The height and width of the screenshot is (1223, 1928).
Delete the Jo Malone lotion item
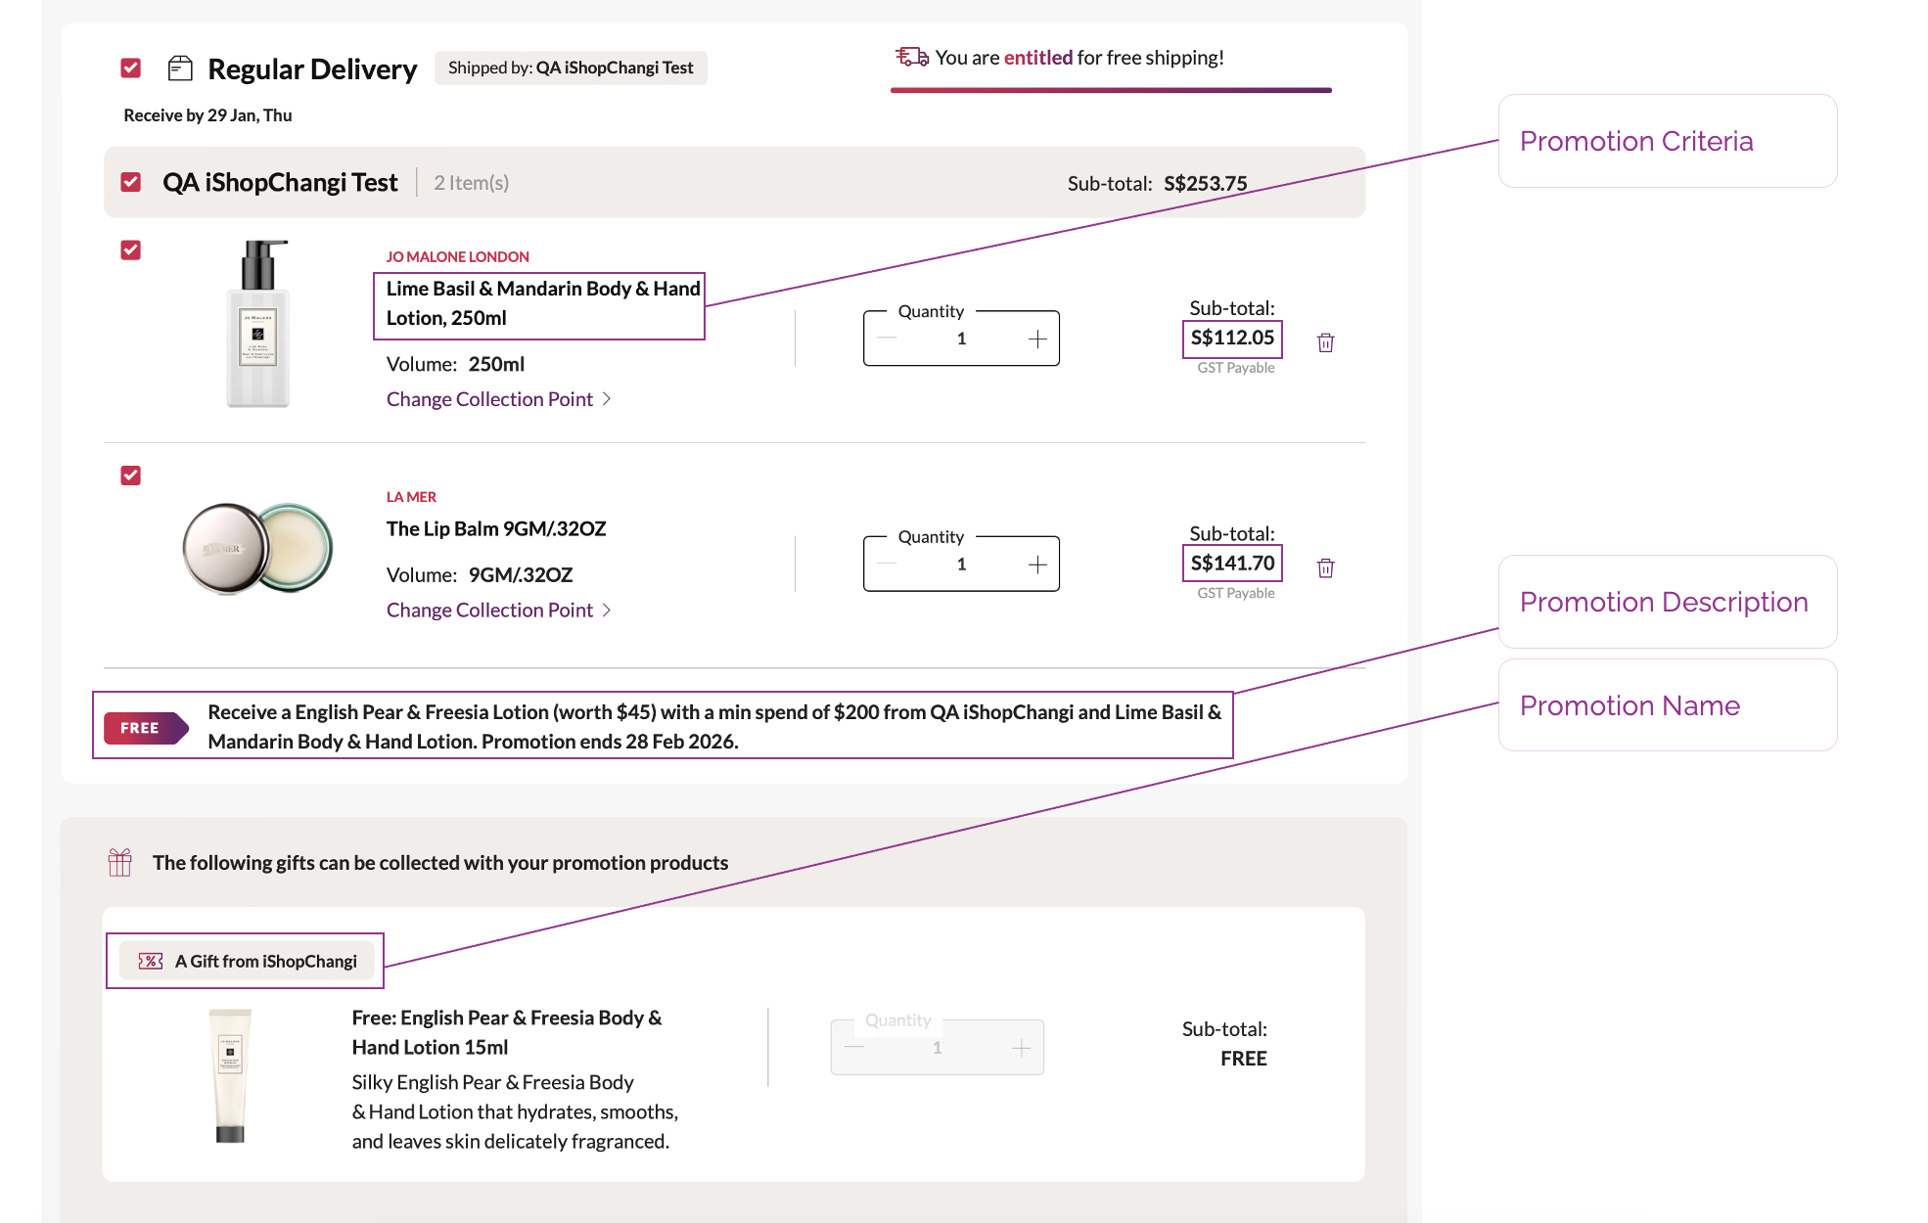click(1325, 342)
